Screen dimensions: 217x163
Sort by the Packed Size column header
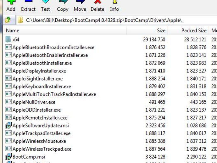coord(188,31)
